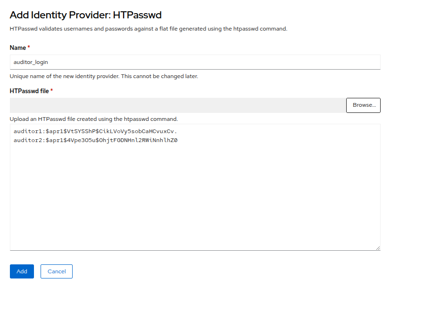Cancel adding the identity provider
Image resolution: width=424 pixels, height=318 pixels.
click(57, 271)
